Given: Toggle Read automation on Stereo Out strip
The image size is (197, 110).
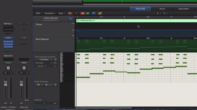Looking at the screenshot, I should pos(24,63).
